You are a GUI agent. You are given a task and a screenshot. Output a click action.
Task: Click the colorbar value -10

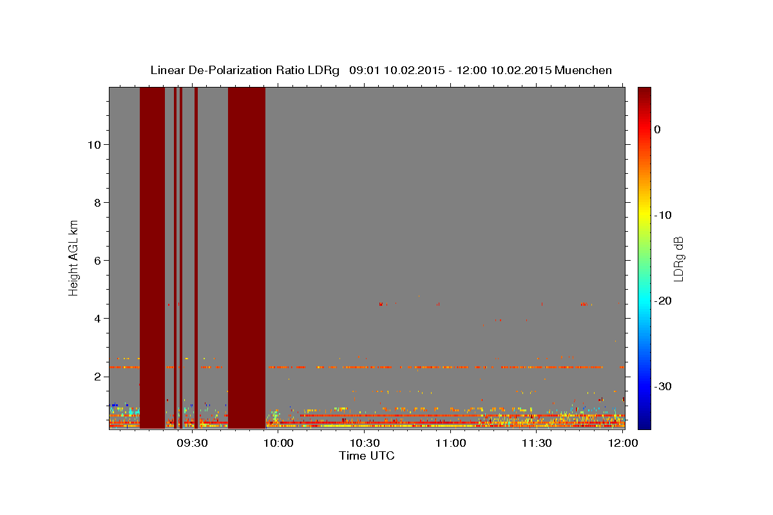click(663, 215)
